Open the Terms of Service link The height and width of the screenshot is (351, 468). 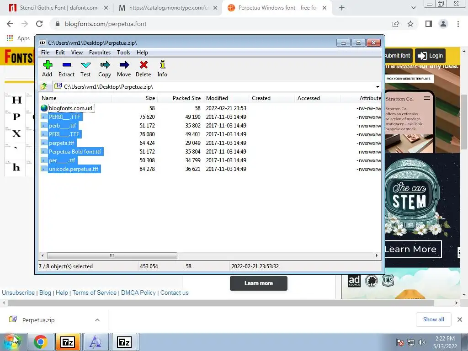(x=94, y=293)
